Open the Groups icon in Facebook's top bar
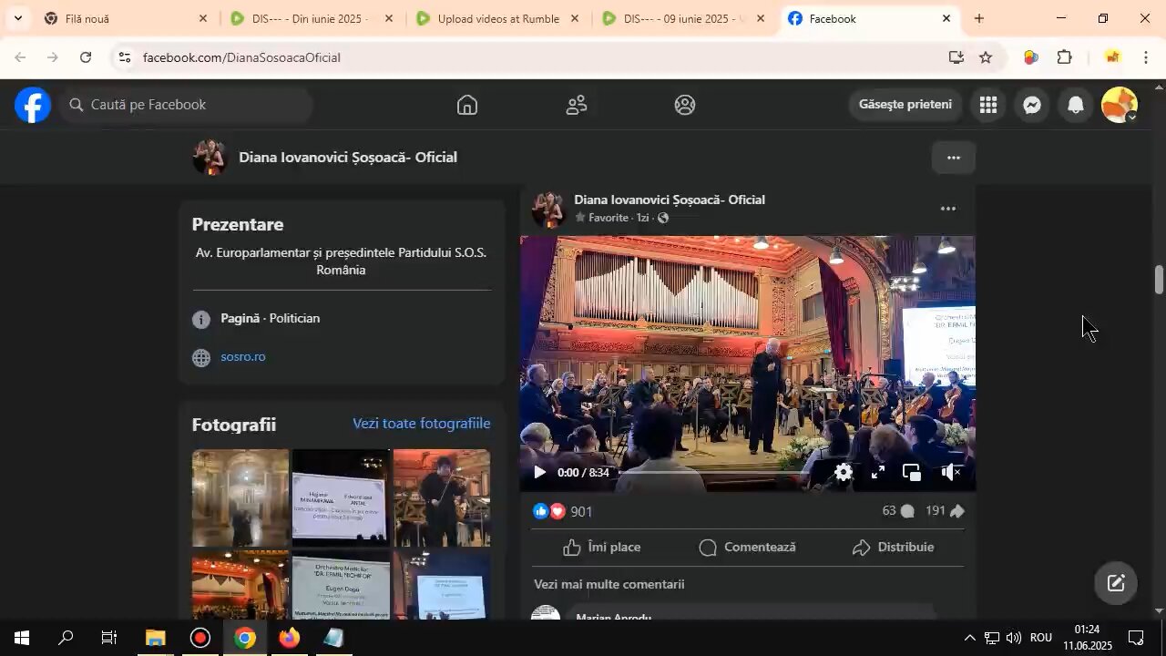Viewport: 1166px width, 656px height. coord(685,105)
